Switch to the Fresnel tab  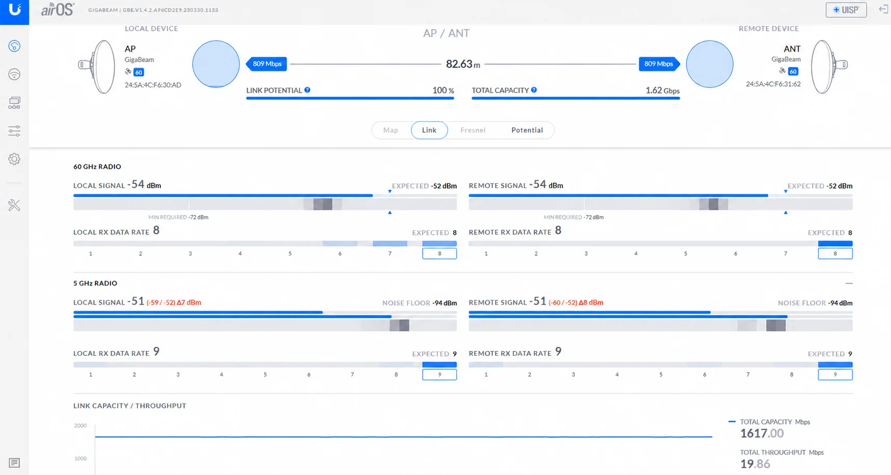473,130
